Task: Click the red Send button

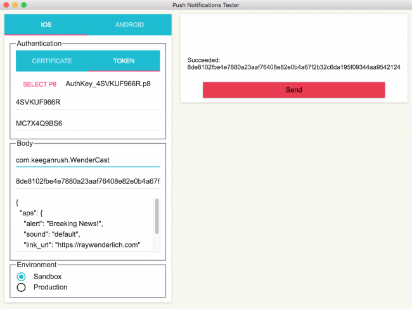Action: pyautogui.click(x=293, y=90)
